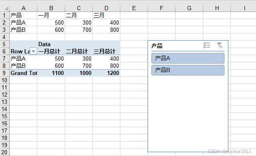
Task: Select row 12 header
Action: point(5,95)
